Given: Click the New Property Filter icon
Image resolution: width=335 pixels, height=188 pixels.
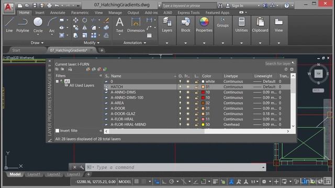Looking at the screenshot, I should pos(57,69).
